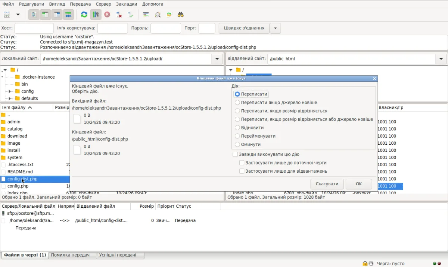
Task: Click file icon next to README.md
Action: [x=3, y=172]
